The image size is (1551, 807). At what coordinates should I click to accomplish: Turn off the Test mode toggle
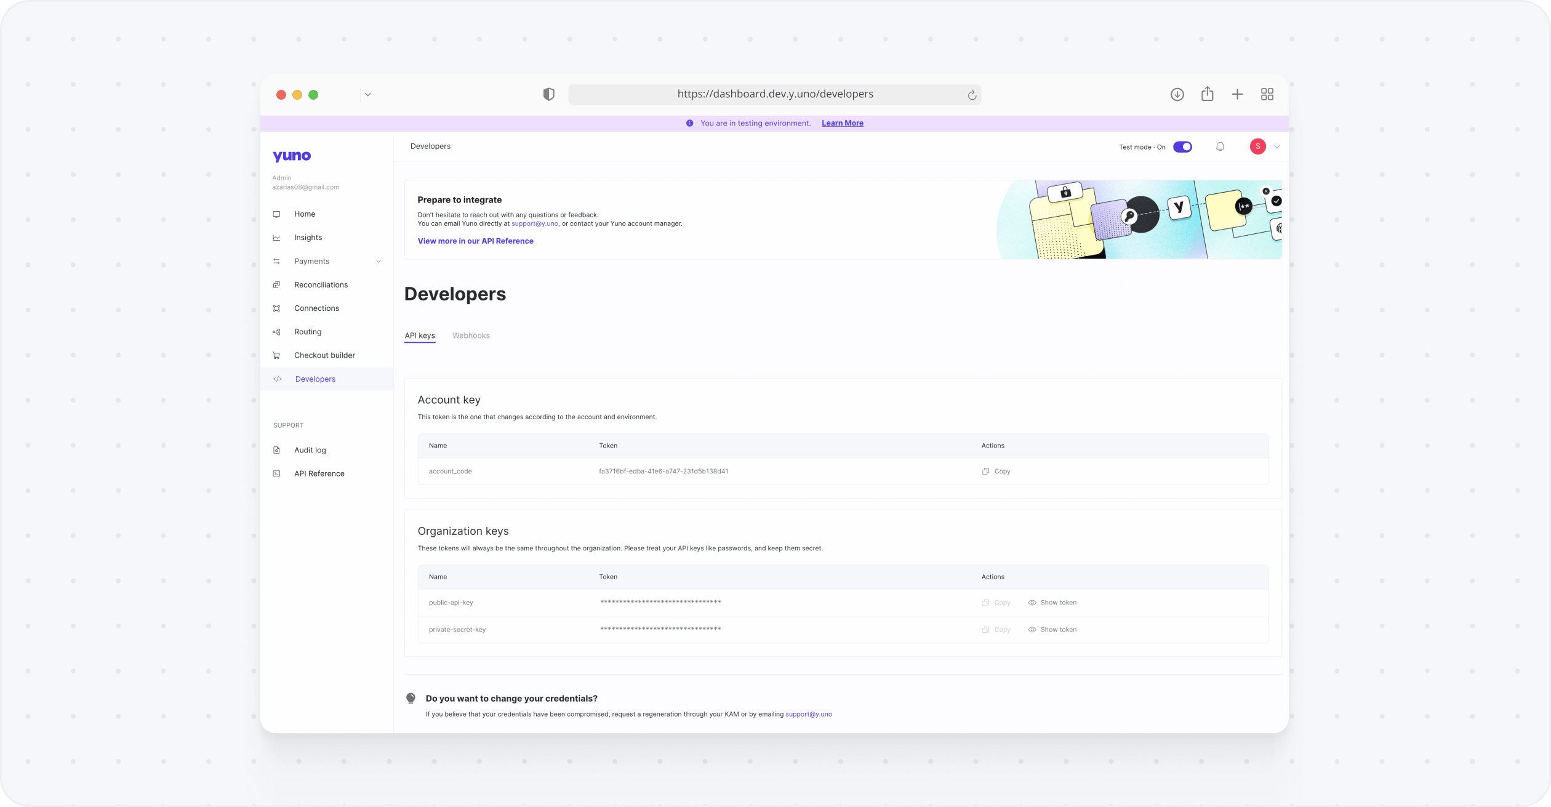pos(1182,147)
